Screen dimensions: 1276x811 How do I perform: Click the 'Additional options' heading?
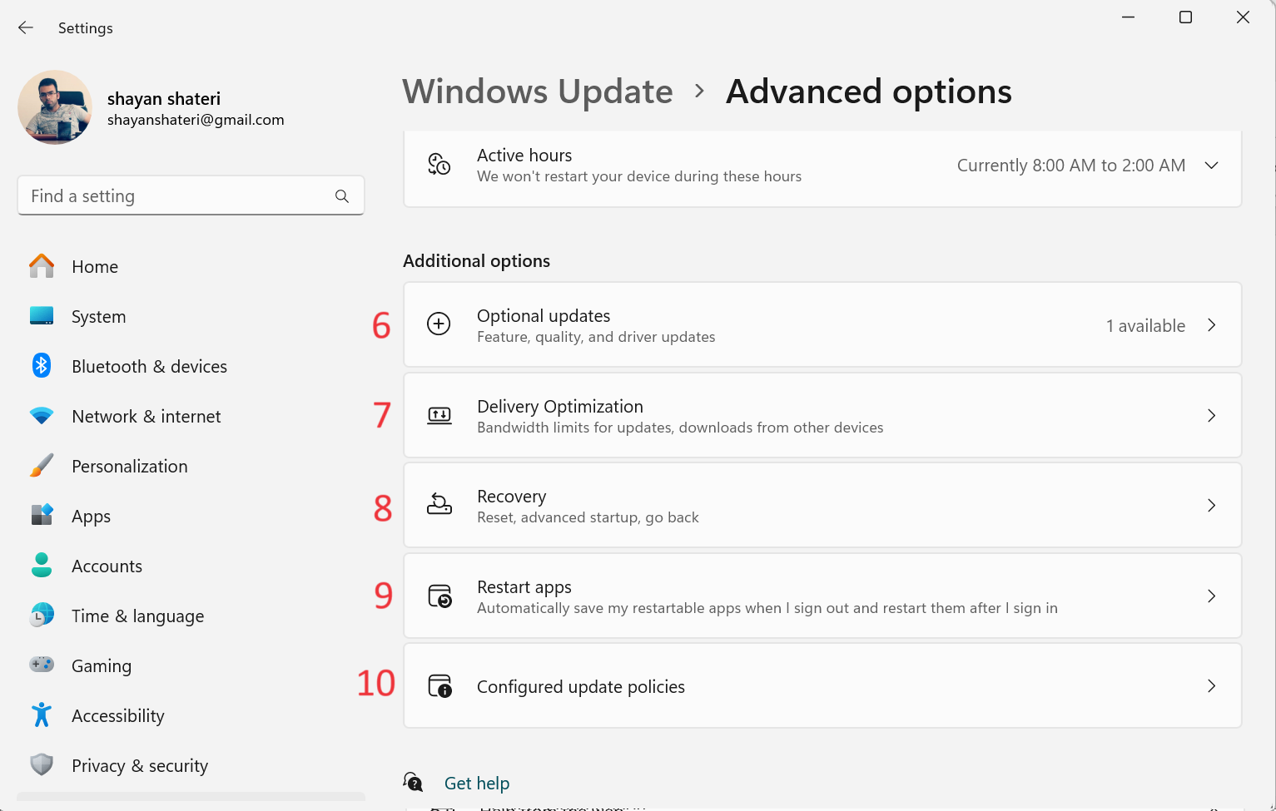coord(476,261)
